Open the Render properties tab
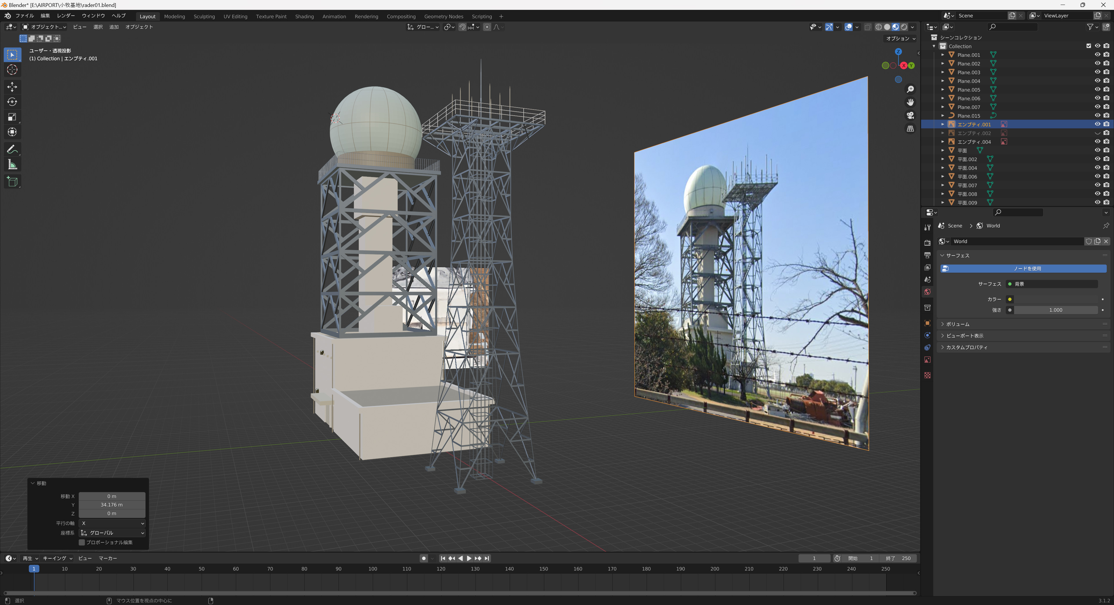 click(x=927, y=243)
